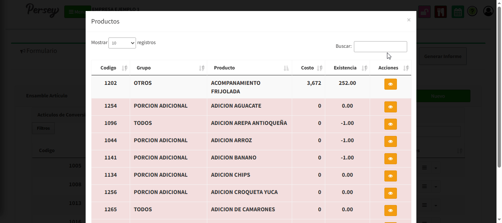Close the Productos dialog with X
The image size is (502, 223).
point(409,20)
